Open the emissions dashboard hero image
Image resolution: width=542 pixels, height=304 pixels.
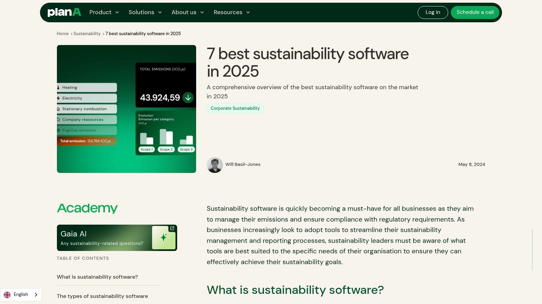126,109
